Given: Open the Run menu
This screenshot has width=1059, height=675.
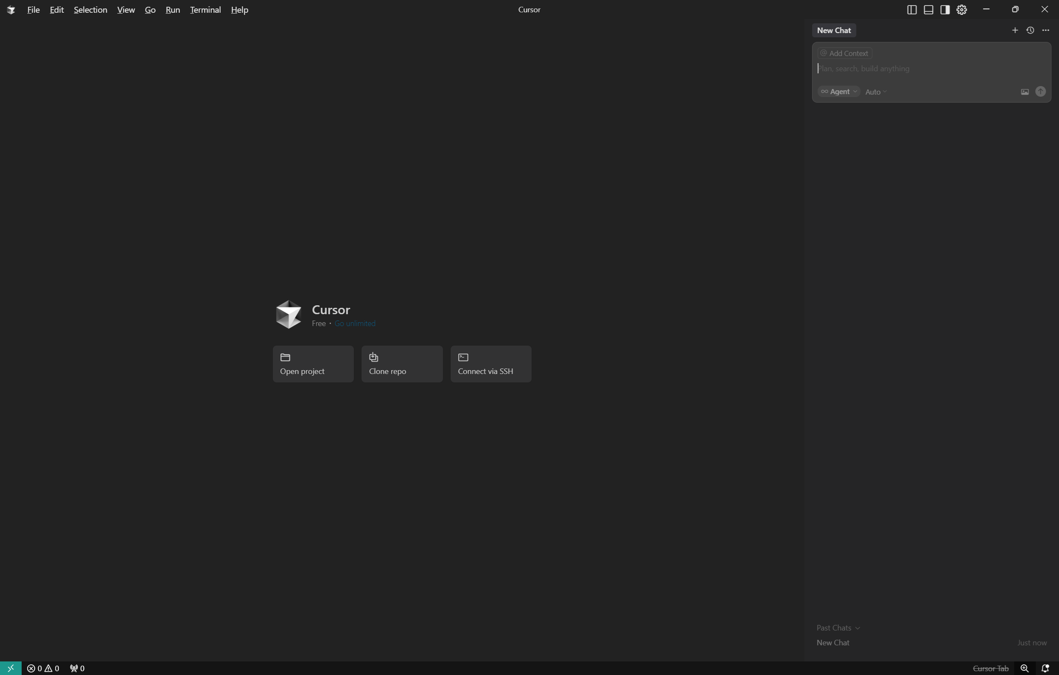Looking at the screenshot, I should (173, 10).
